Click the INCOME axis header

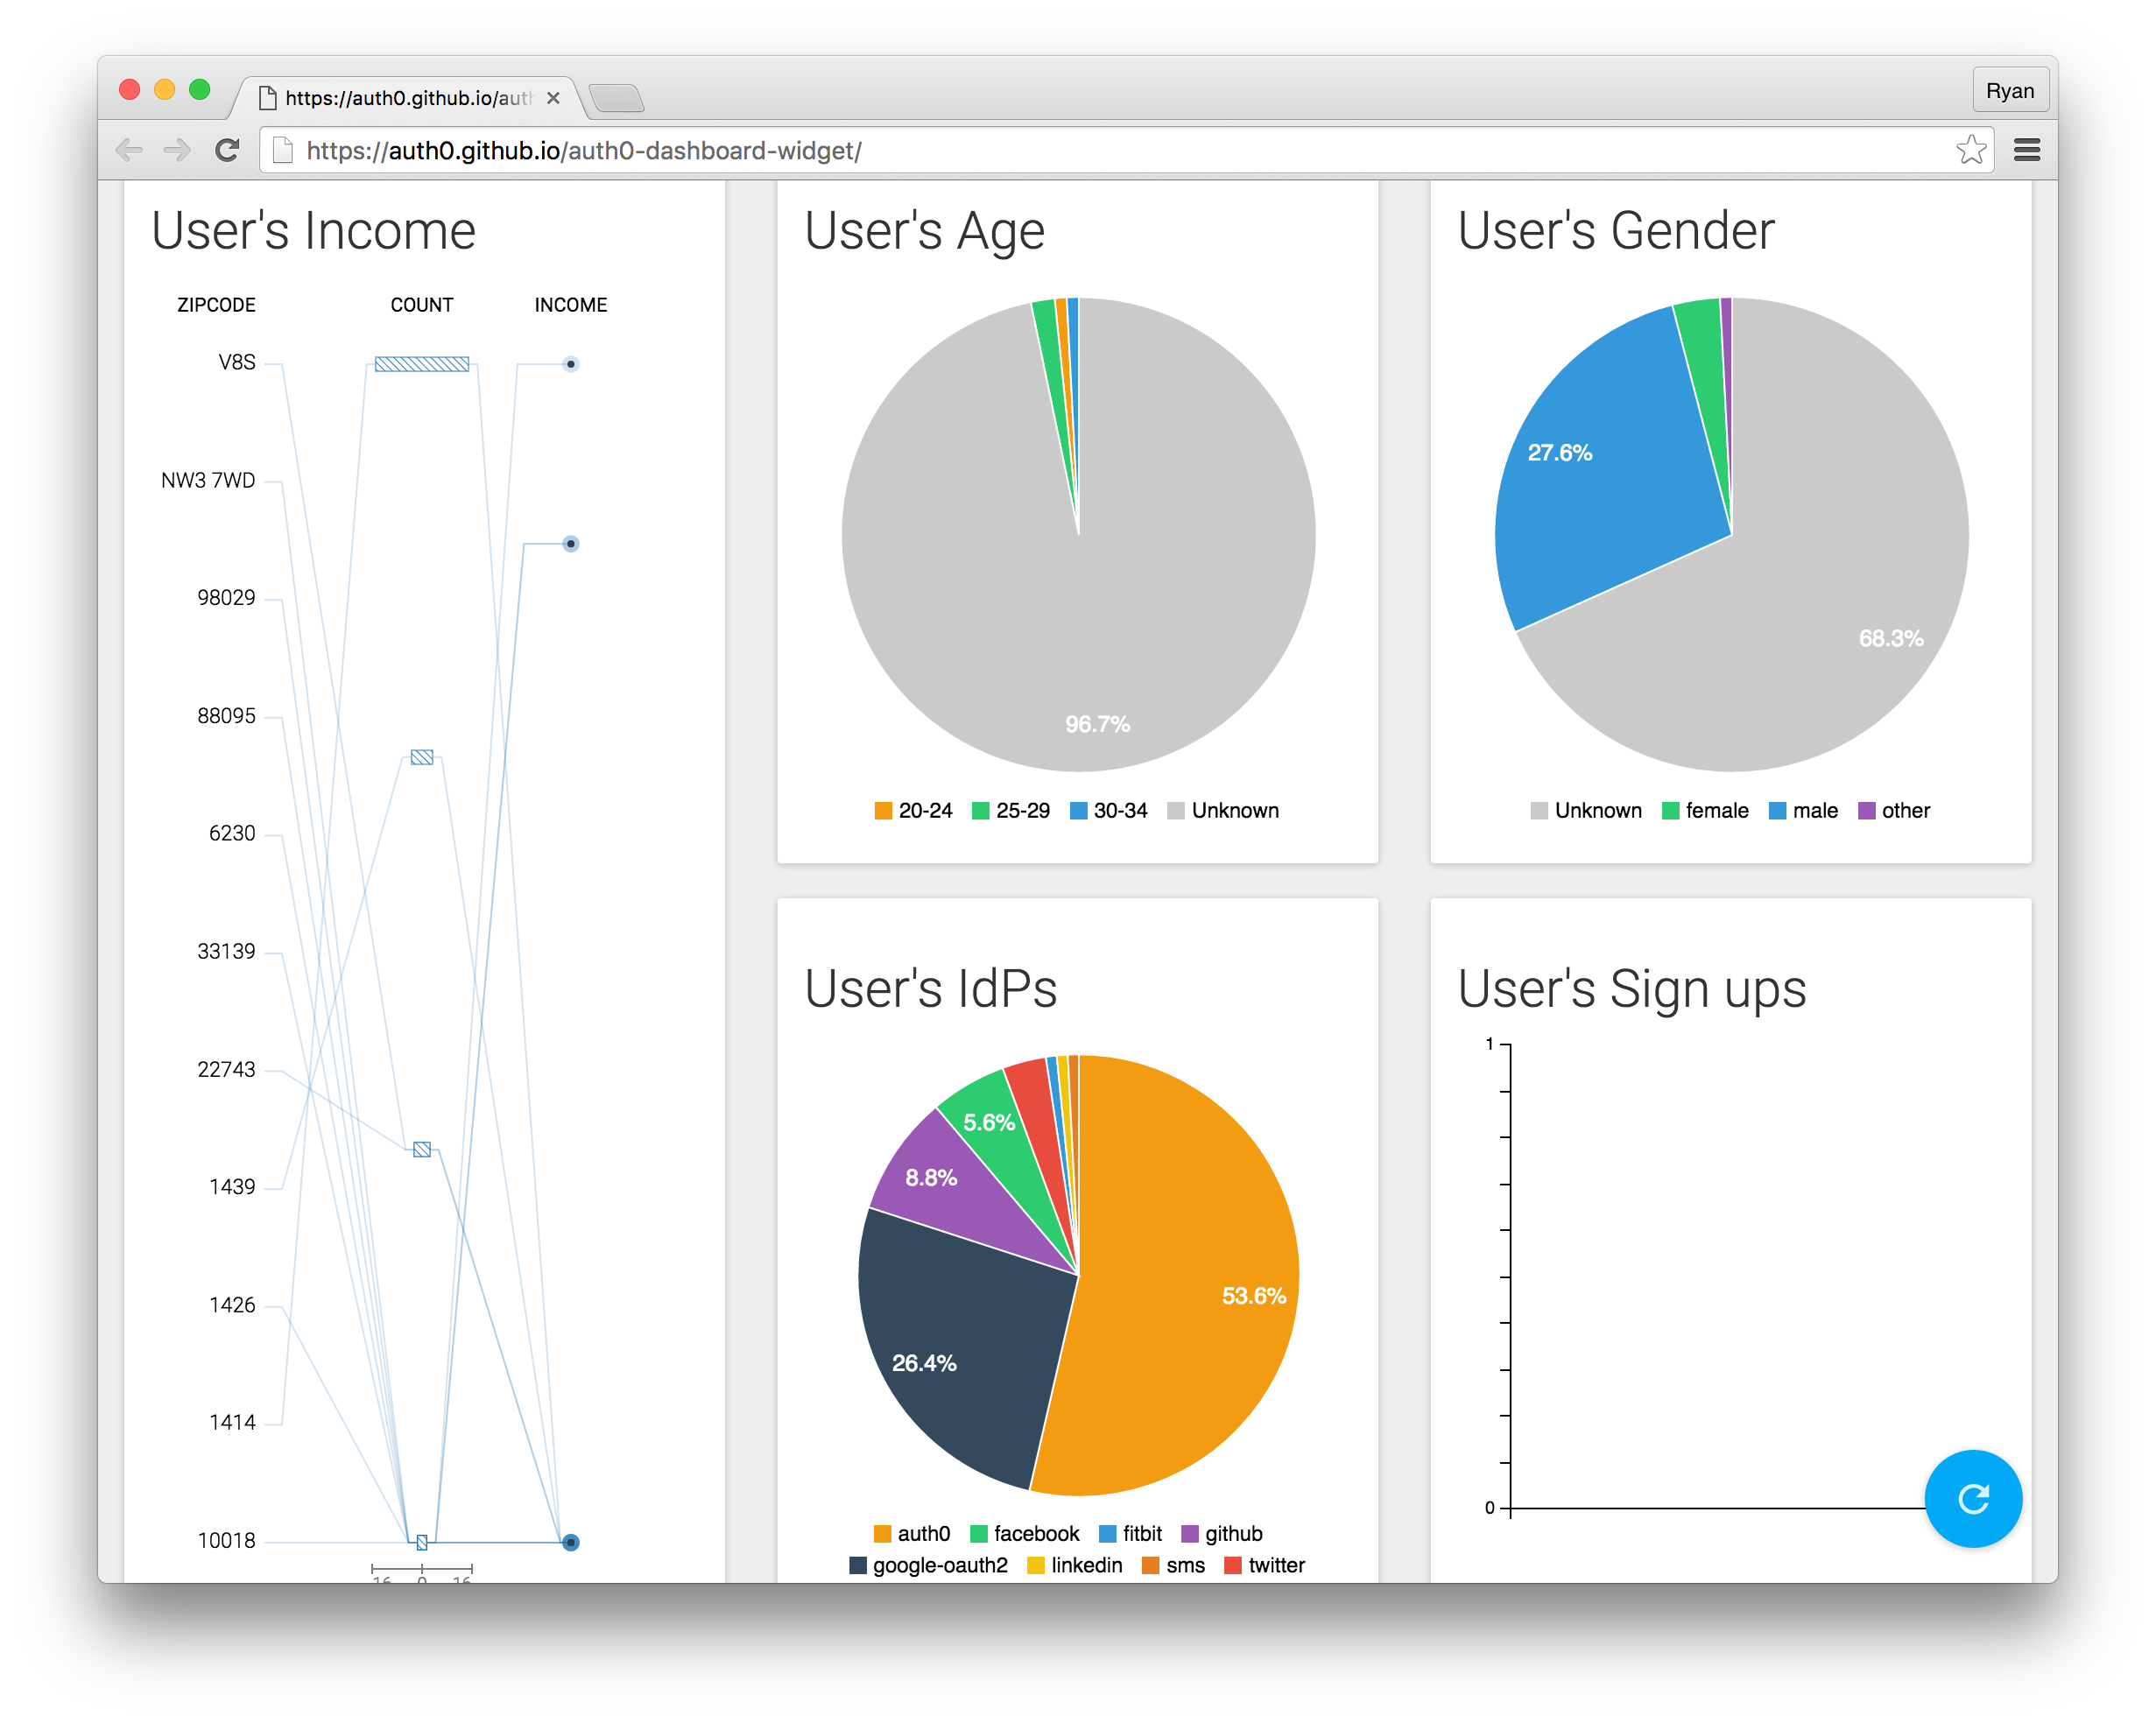coord(570,305)
